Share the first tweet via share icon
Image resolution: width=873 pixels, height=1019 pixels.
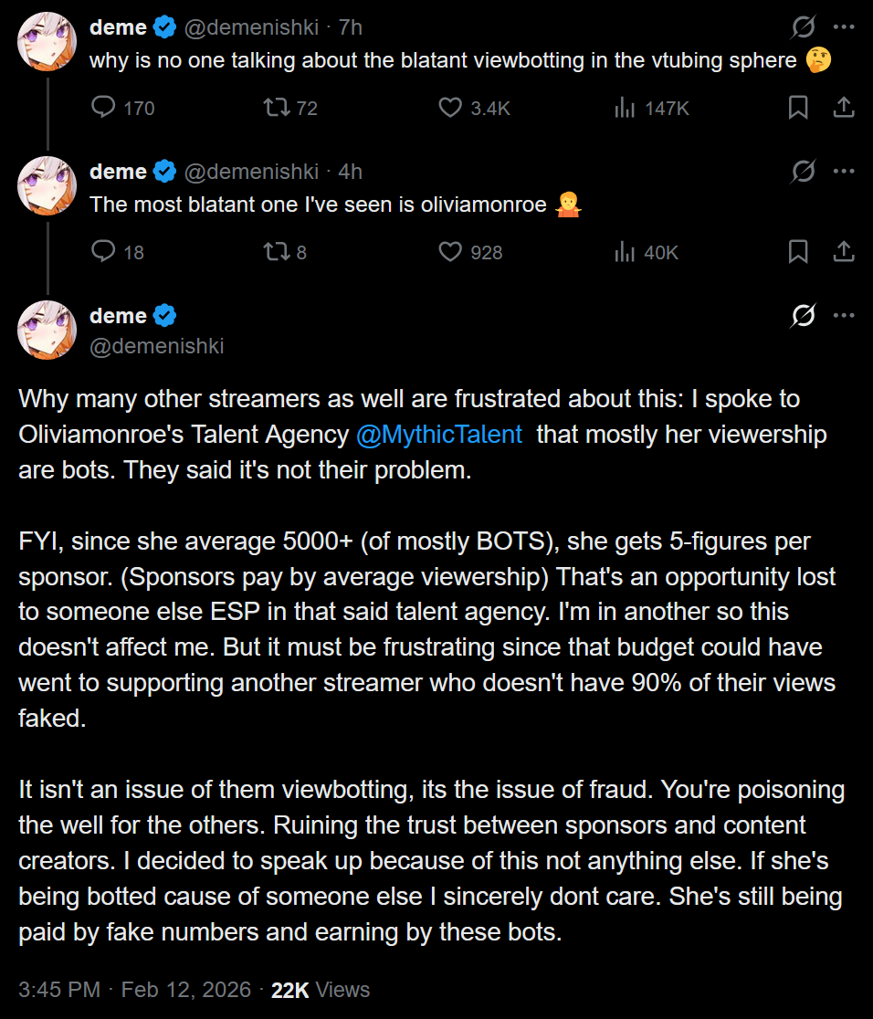(x=844, y=107)
